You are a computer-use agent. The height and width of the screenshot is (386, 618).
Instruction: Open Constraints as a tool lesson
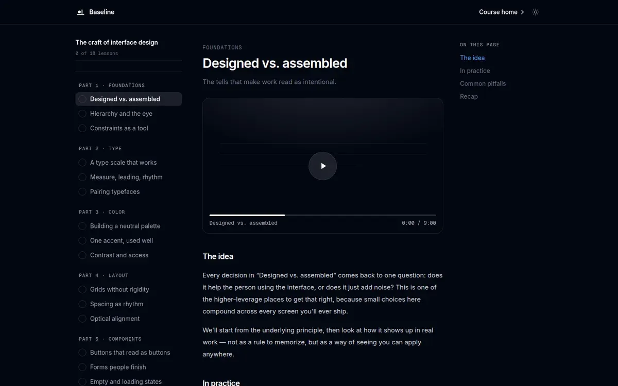[129, 128]
